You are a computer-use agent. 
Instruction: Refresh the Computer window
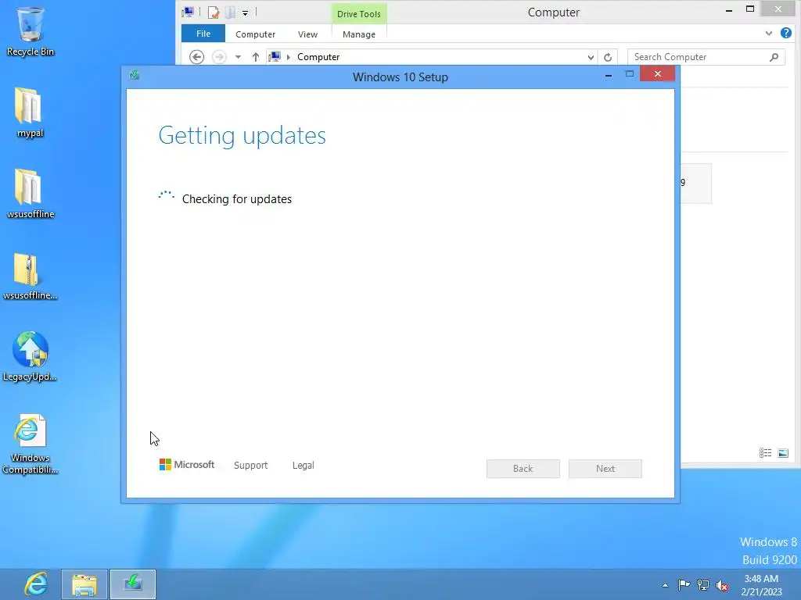point(608,57)
